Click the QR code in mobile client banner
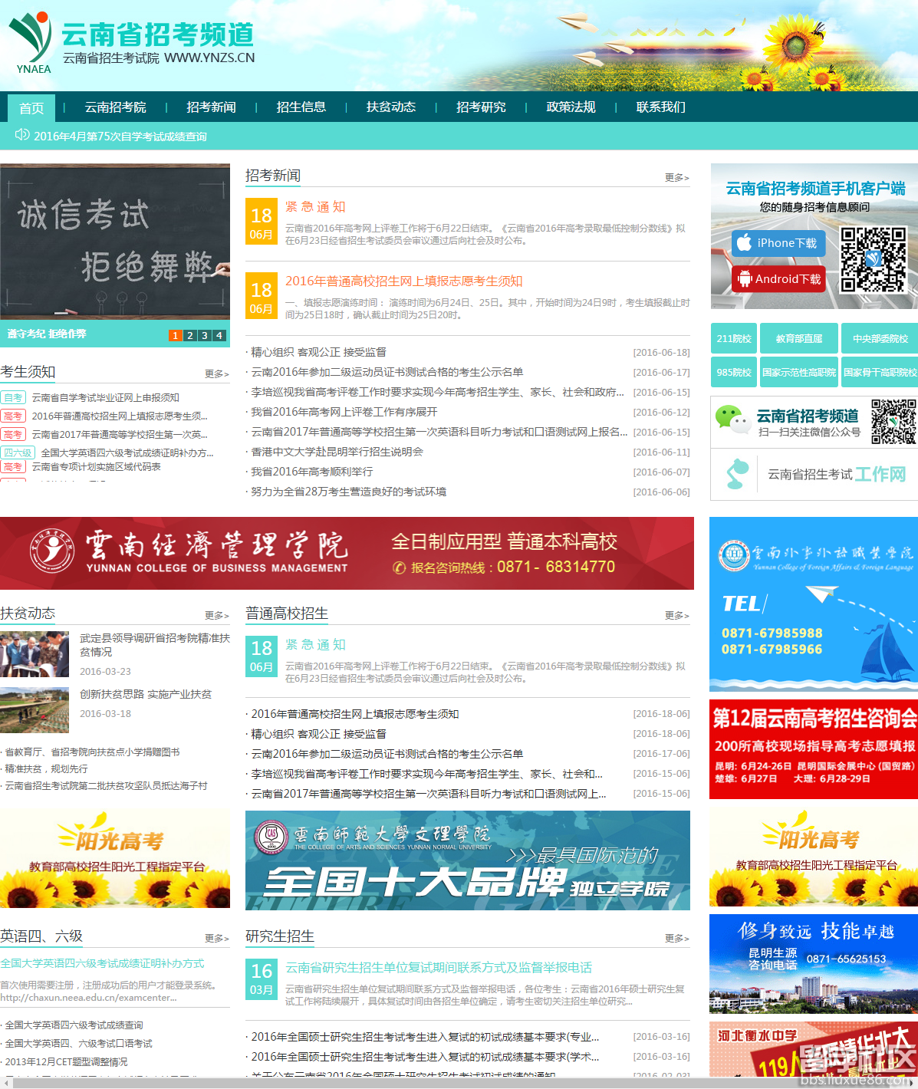The image size is (918, 1089). pos(873,260)
